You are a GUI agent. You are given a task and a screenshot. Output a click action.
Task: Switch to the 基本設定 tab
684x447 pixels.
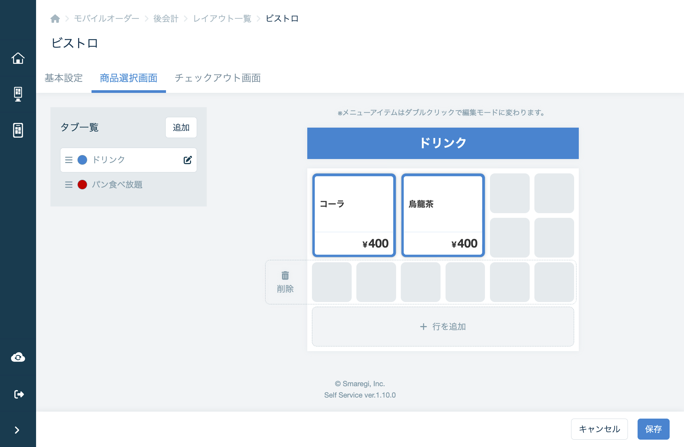(x=63, y=78)
